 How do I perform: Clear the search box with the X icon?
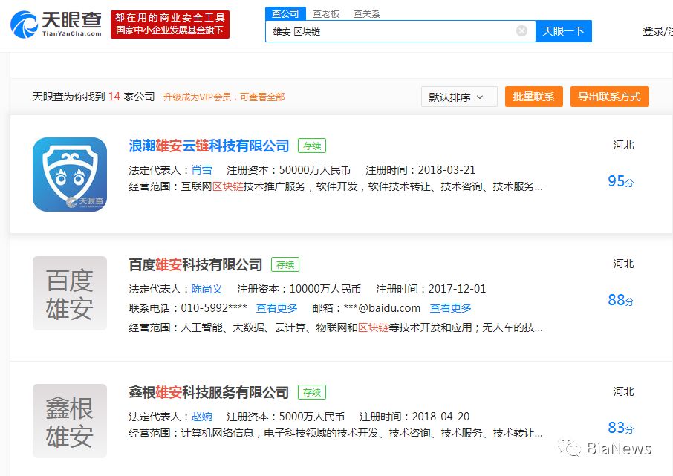[521, 31]
